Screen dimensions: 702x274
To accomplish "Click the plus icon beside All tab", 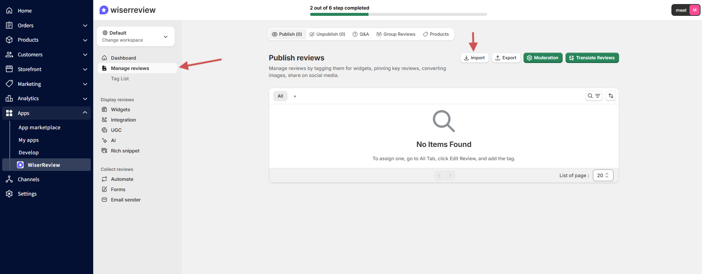I will pos(295,96).
